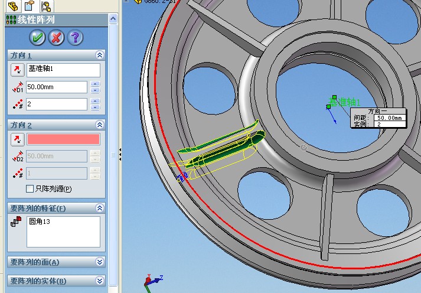Reverse direction 1 arrow button
421x293 pixels.
coord(18,70)
